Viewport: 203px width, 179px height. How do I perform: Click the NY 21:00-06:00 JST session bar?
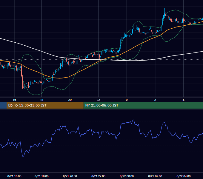coord(143,105)
